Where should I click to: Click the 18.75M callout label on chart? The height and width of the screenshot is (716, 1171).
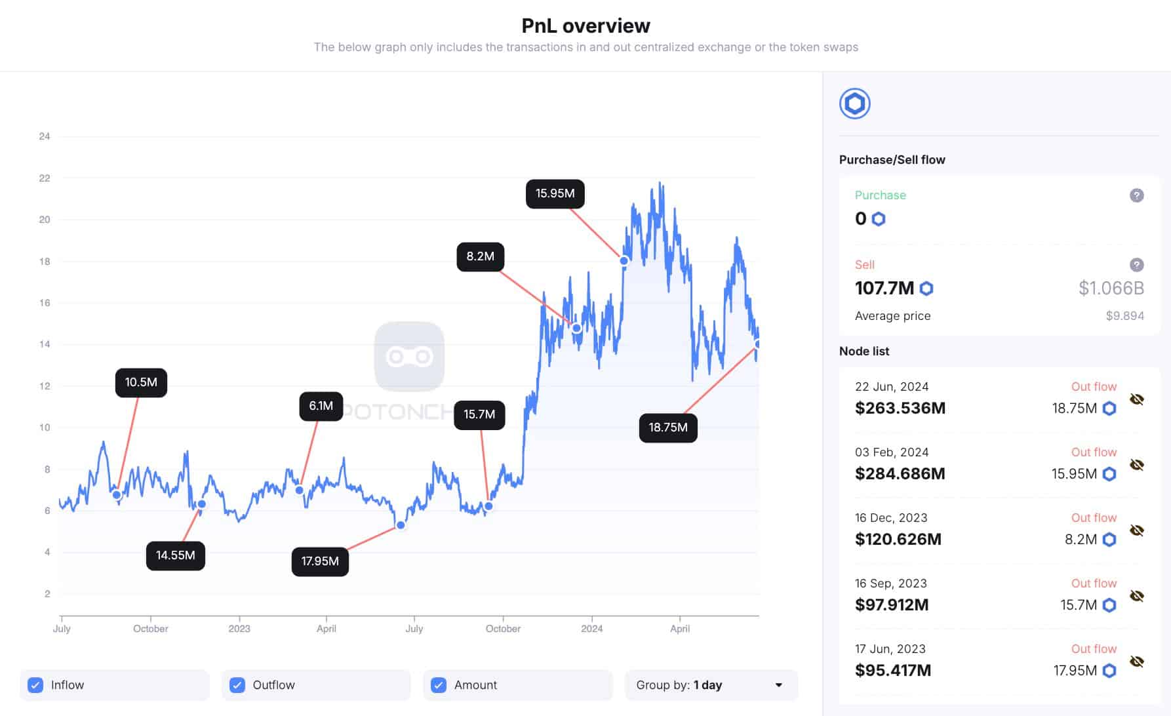[x=667, y=426]
